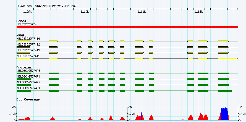Click the first yellow exon of MELO3C025774T4
Screen dimensions: 246x122
23,41
